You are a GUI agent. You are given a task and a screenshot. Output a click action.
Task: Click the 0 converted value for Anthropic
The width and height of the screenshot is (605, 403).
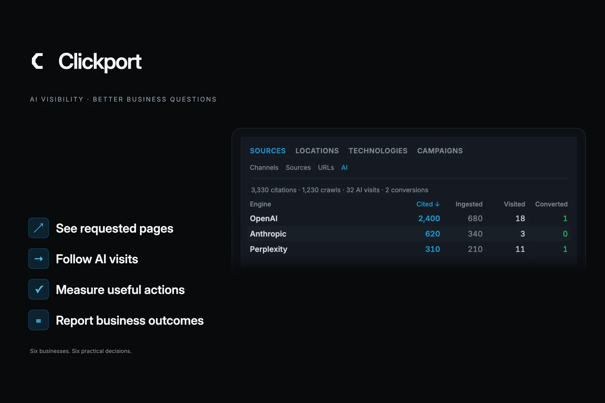tap(565, 234)
